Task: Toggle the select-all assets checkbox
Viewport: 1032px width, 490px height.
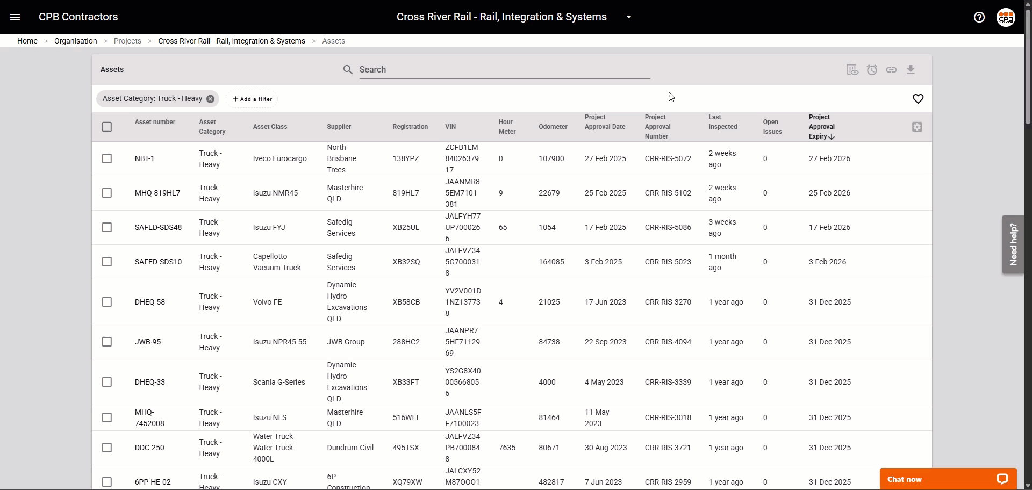Action: 107,127
